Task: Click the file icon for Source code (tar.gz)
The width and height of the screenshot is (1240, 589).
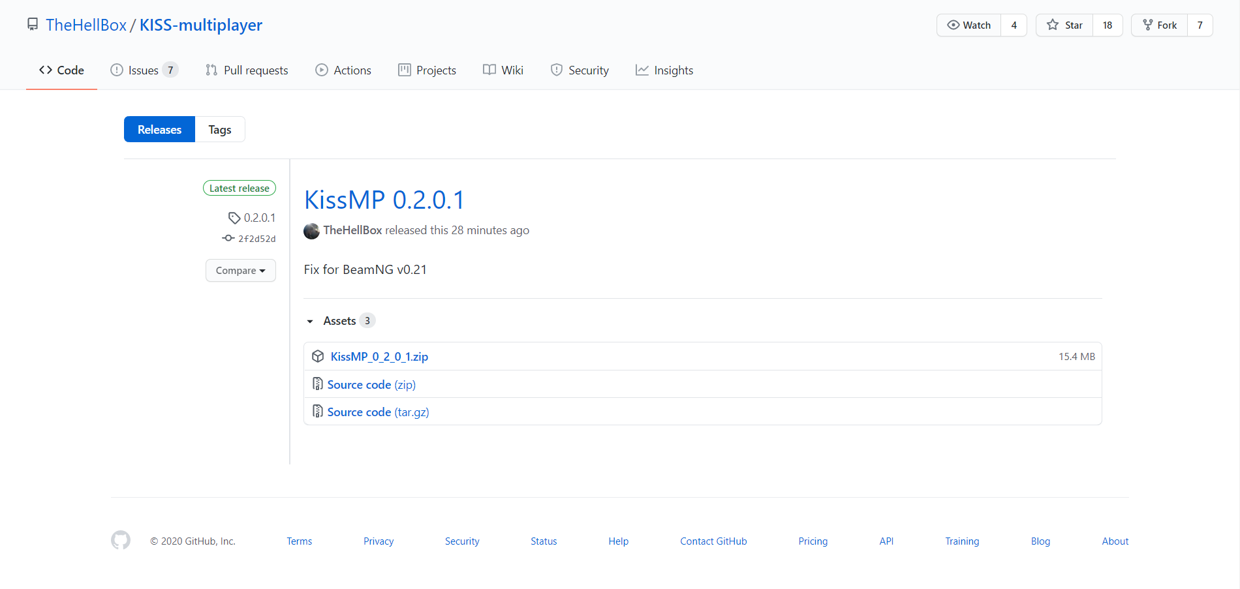Action: [x=318, y=411]
